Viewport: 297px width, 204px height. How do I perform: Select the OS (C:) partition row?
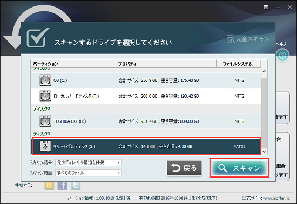pos(146,80)
